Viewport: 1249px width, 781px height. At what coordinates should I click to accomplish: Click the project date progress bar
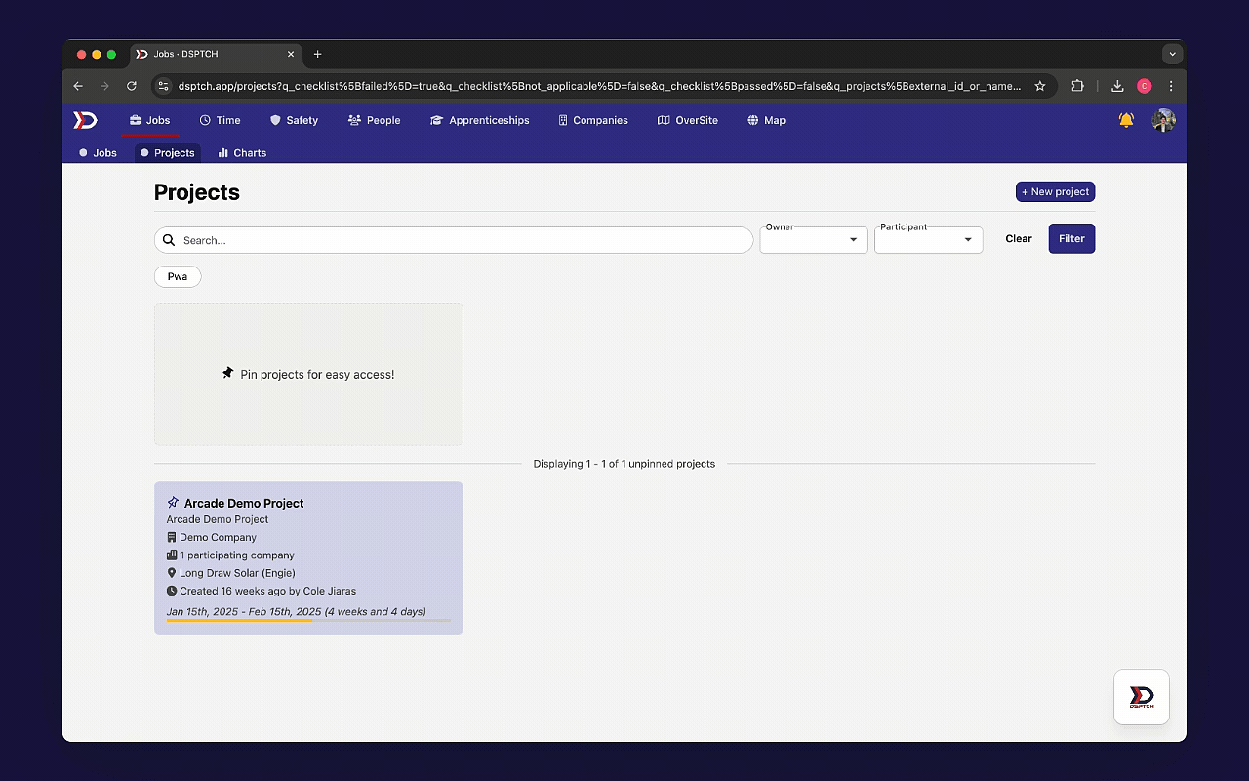(308, 620)
